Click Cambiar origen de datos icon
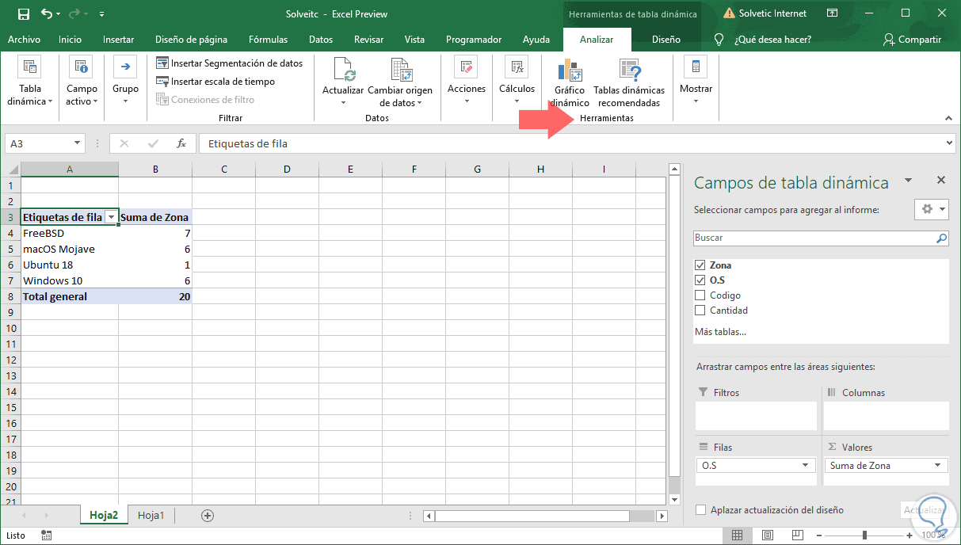Screen dimensions: 961x545 coord(401,71)
